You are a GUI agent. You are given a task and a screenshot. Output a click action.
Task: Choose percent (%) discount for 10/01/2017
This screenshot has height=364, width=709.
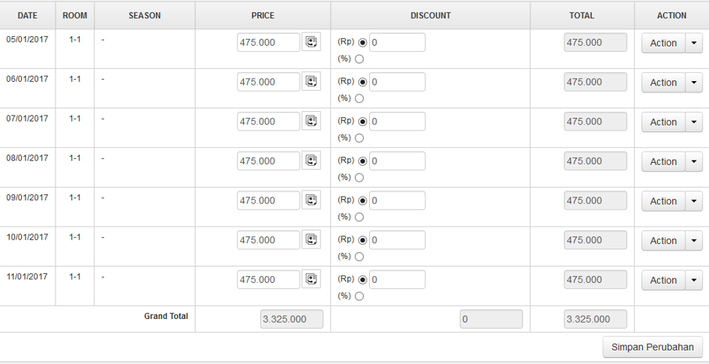(359, 257)
